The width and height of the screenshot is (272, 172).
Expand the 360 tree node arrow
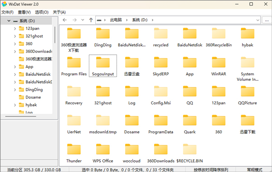pos(15,44)
